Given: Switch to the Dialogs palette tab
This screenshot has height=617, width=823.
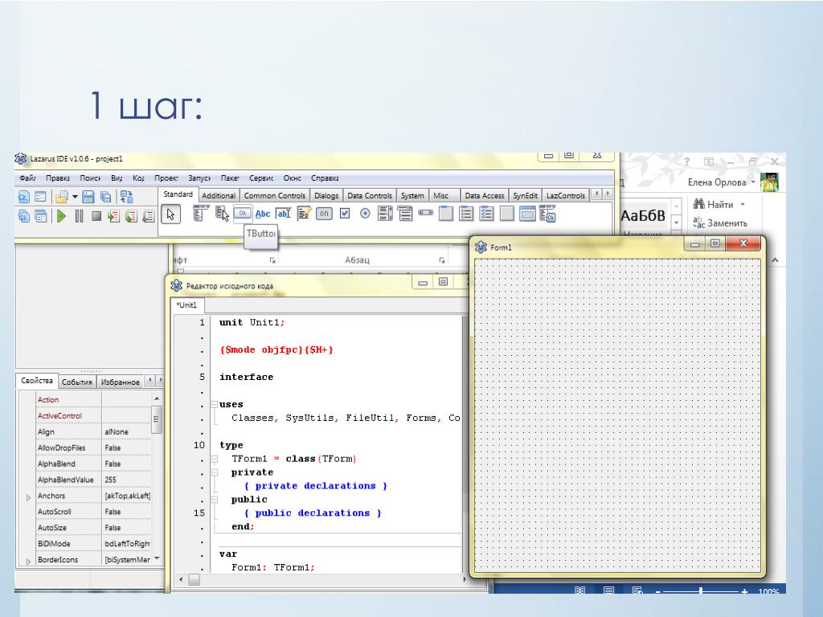Looking at the screenshot, I should (326, 196).
